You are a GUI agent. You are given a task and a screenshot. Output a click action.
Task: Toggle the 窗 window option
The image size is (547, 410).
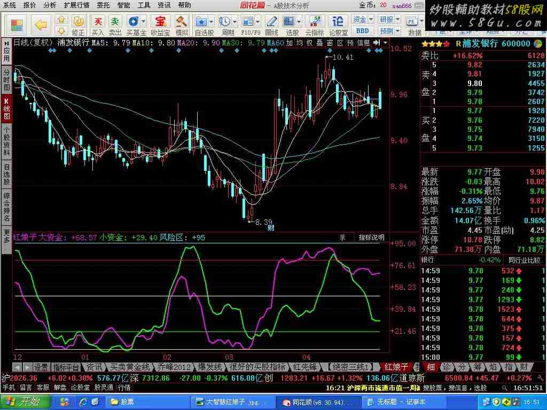330,43
